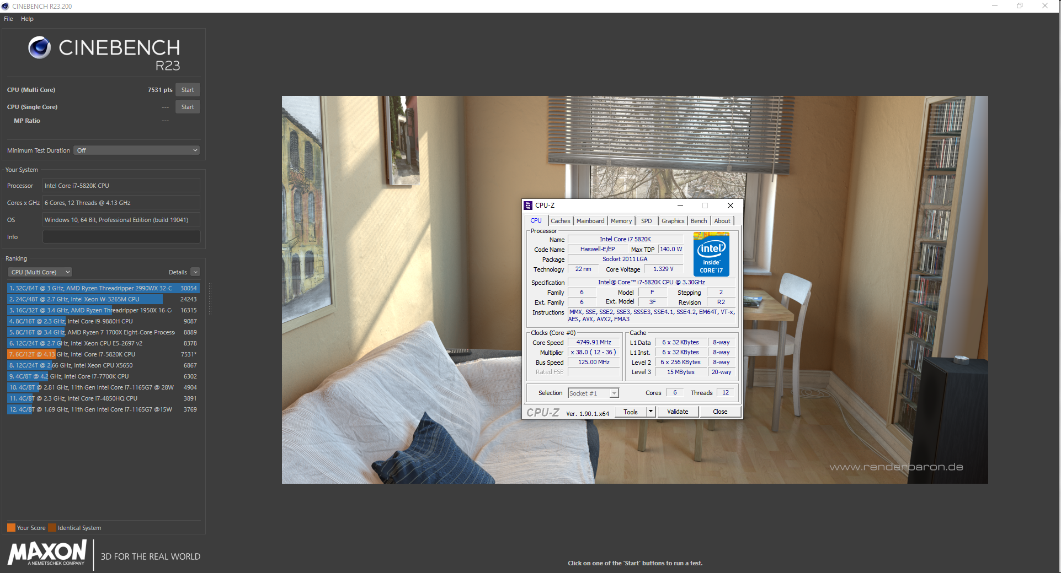This screenshot has height=573, width=1061.
Task: Switch to Mainboard tab in CPU-Z
Action: coord(590,221)
